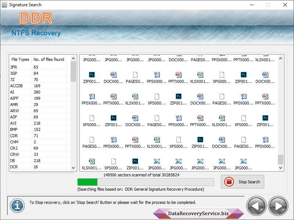Click the File Types column header
The height and width of the screenshot is (220, 294).
pyautogui.click(x=20, y=59)
